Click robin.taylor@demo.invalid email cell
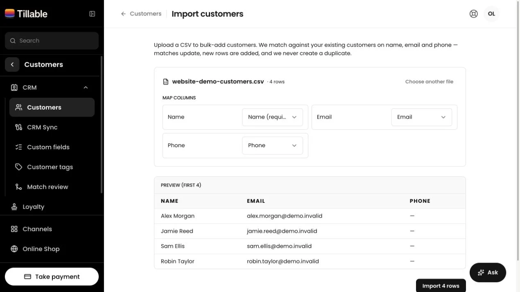This screenshot has height=292, width=520. tap(283, 261)
